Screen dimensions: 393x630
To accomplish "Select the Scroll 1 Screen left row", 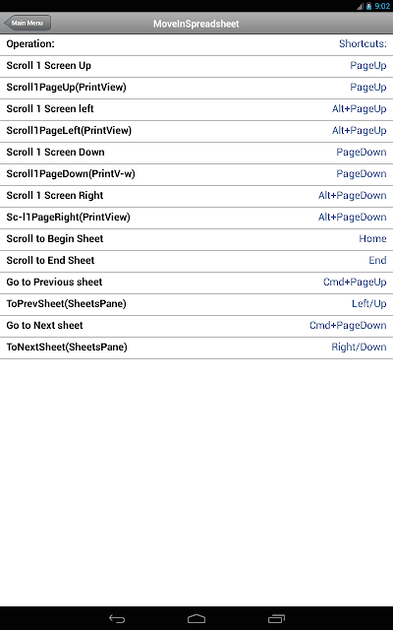I will point(196,109).
